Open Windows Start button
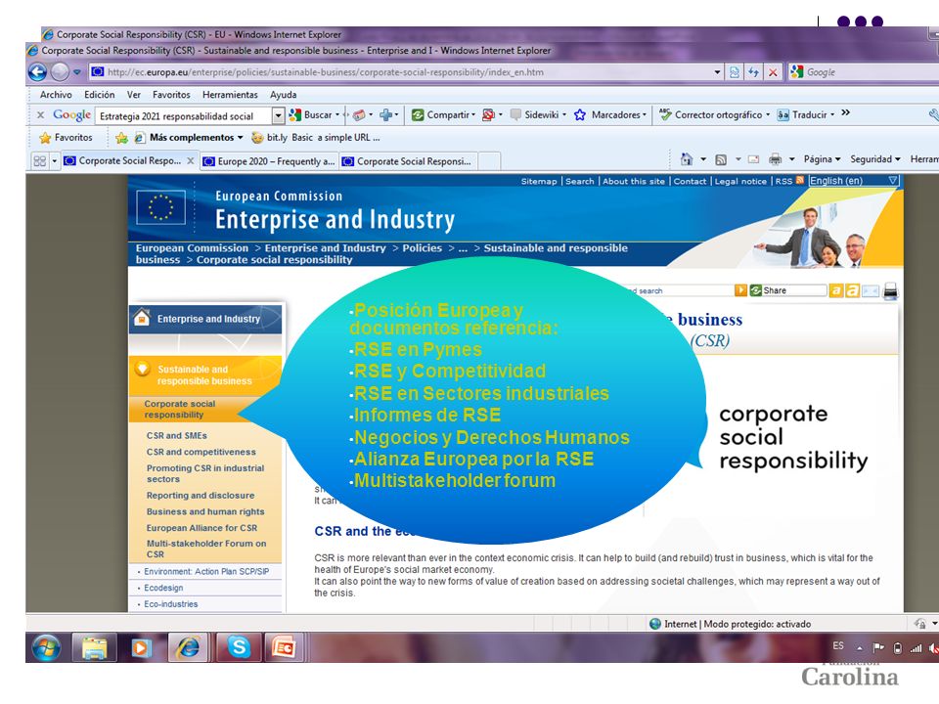The image size is (939, 704). [x=47, y=647]
